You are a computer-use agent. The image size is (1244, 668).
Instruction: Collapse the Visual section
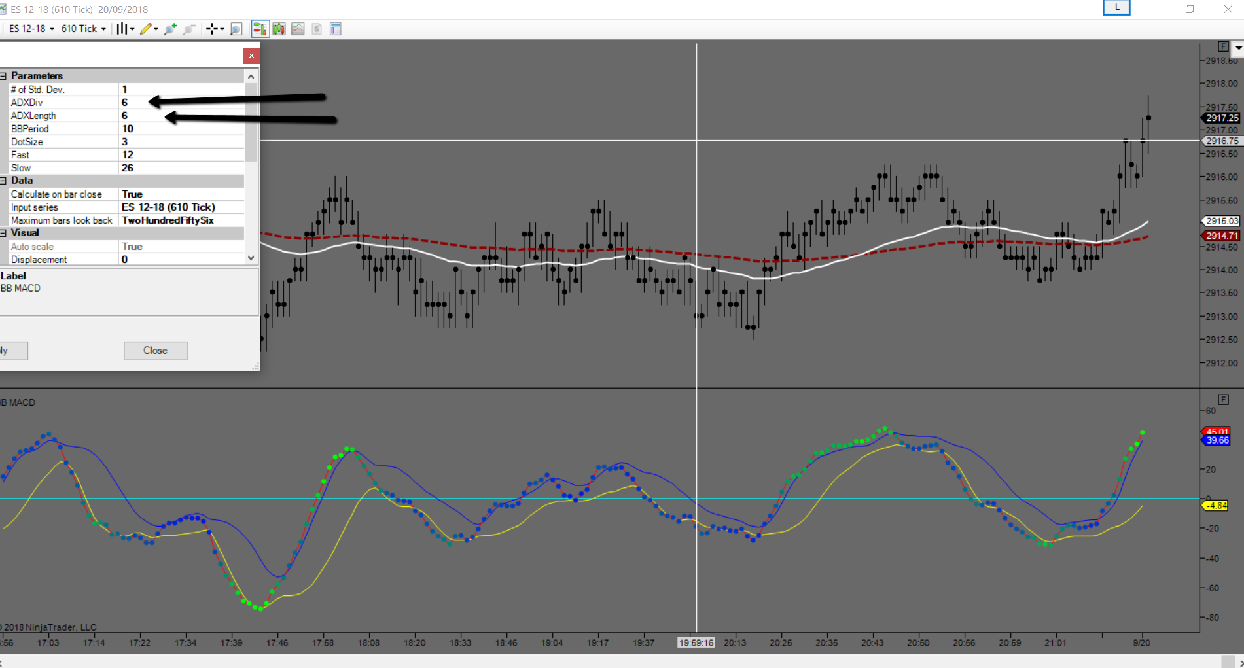pyautogui.click(x=3, y=233)
